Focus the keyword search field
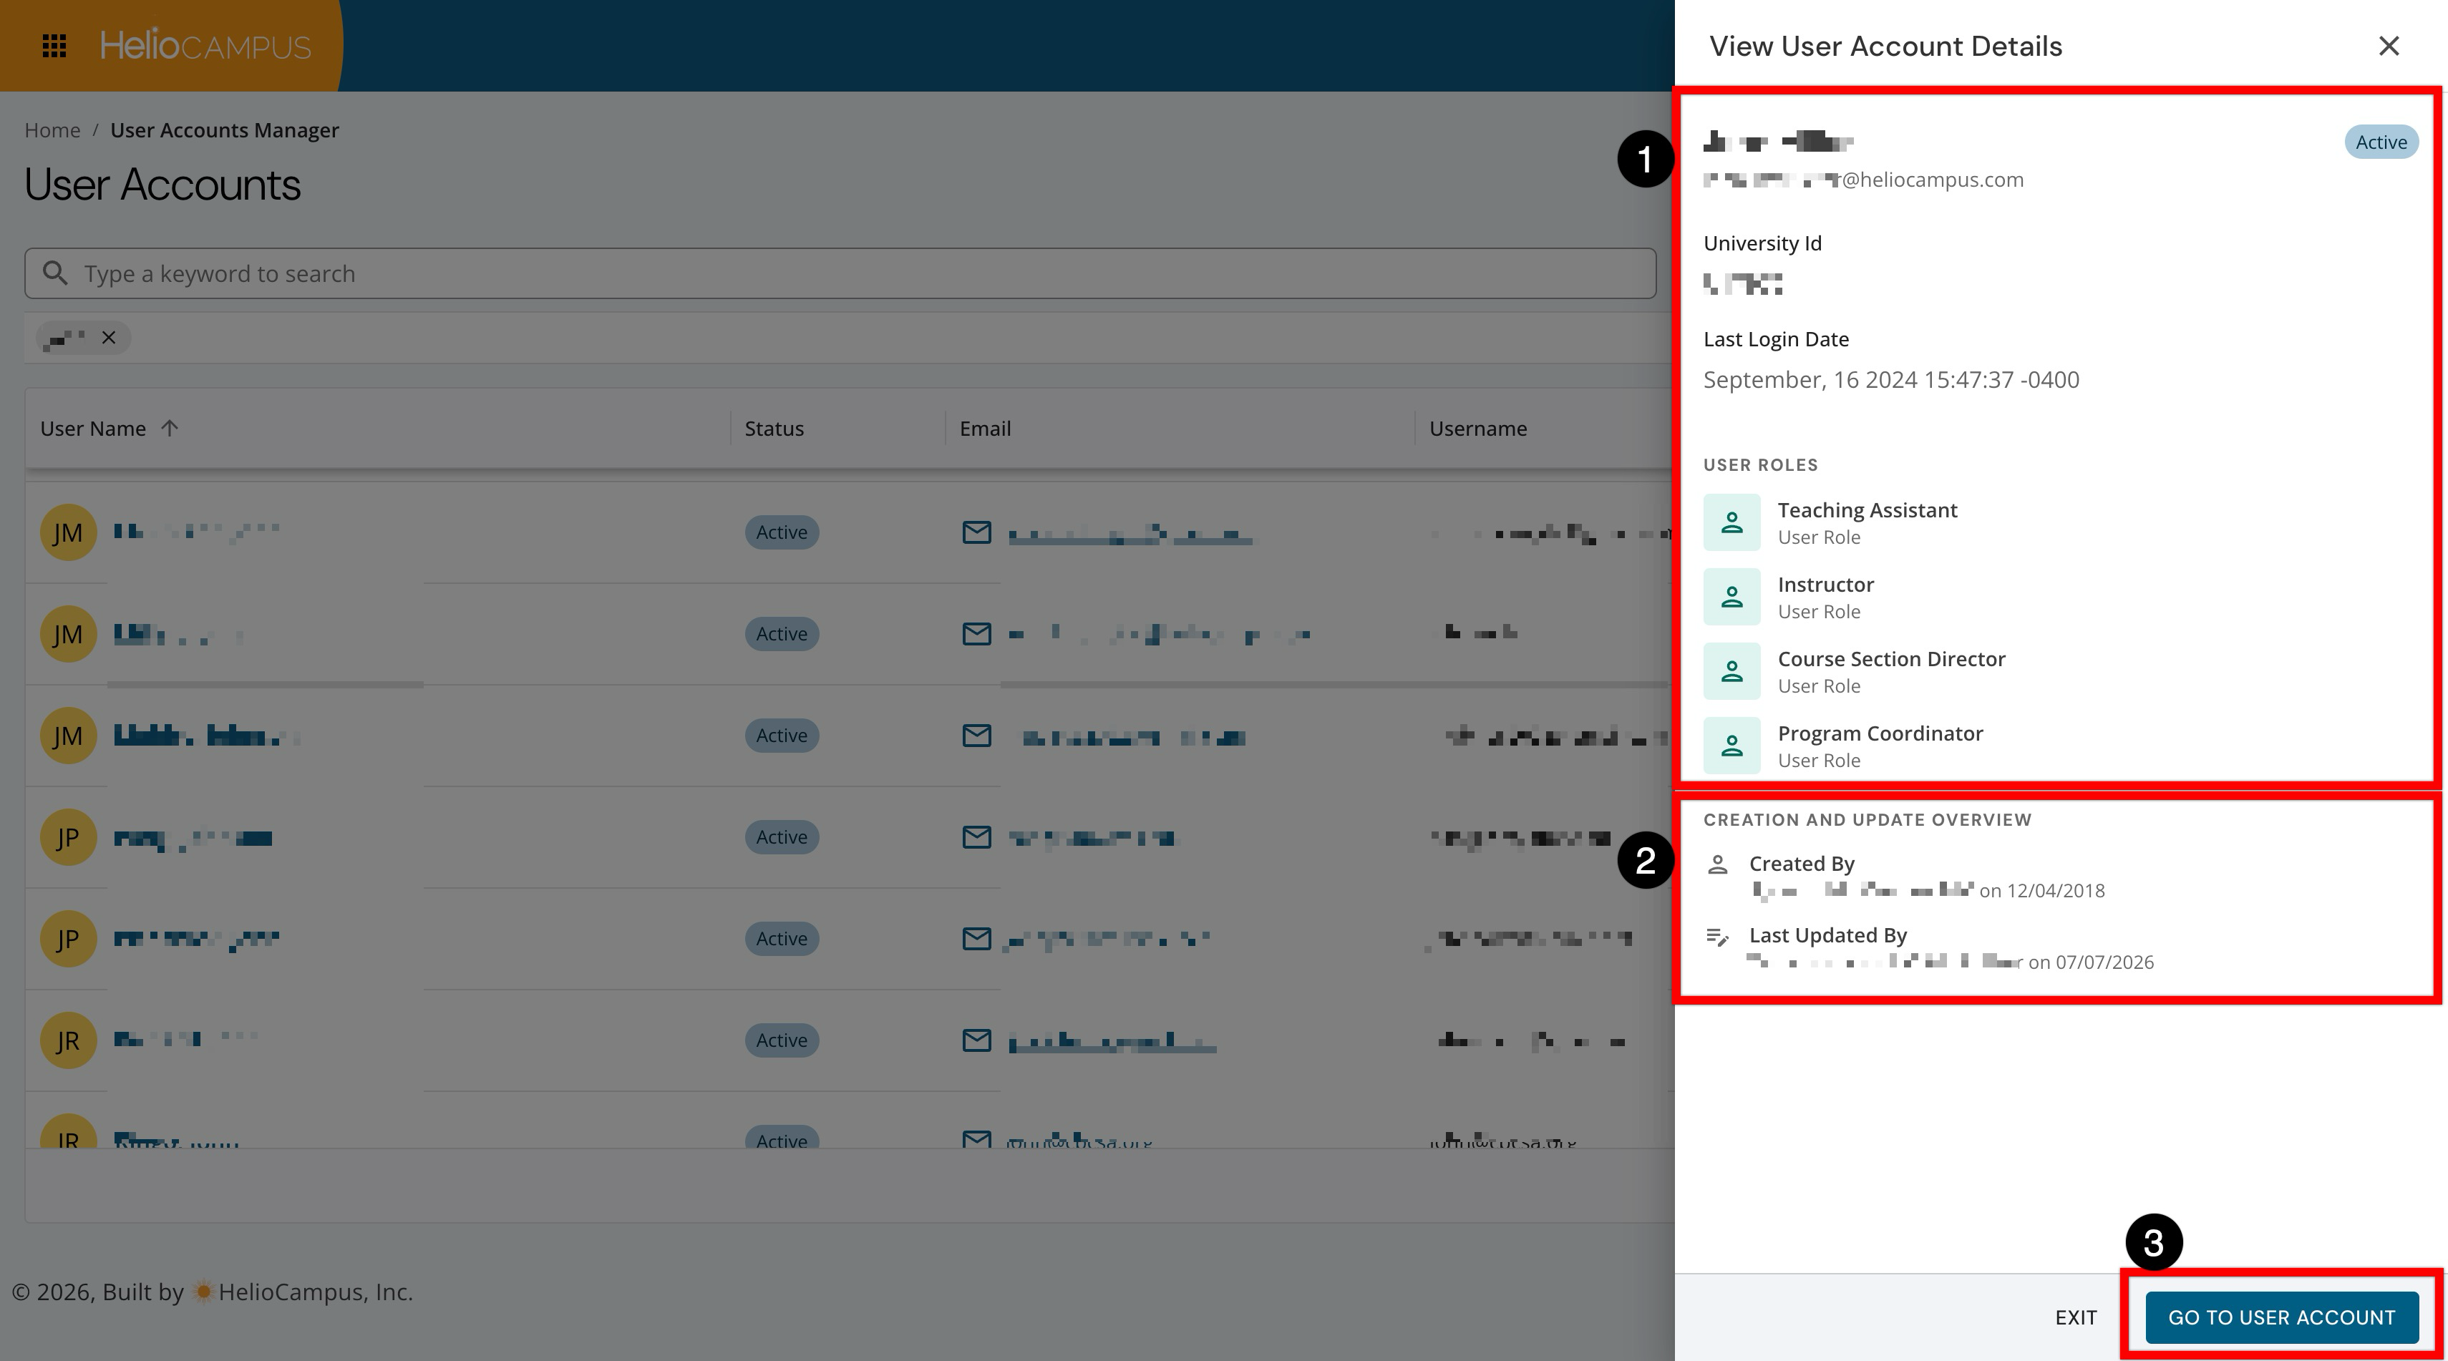This screenshot has height=1361, width=2448. pos(840,273)
